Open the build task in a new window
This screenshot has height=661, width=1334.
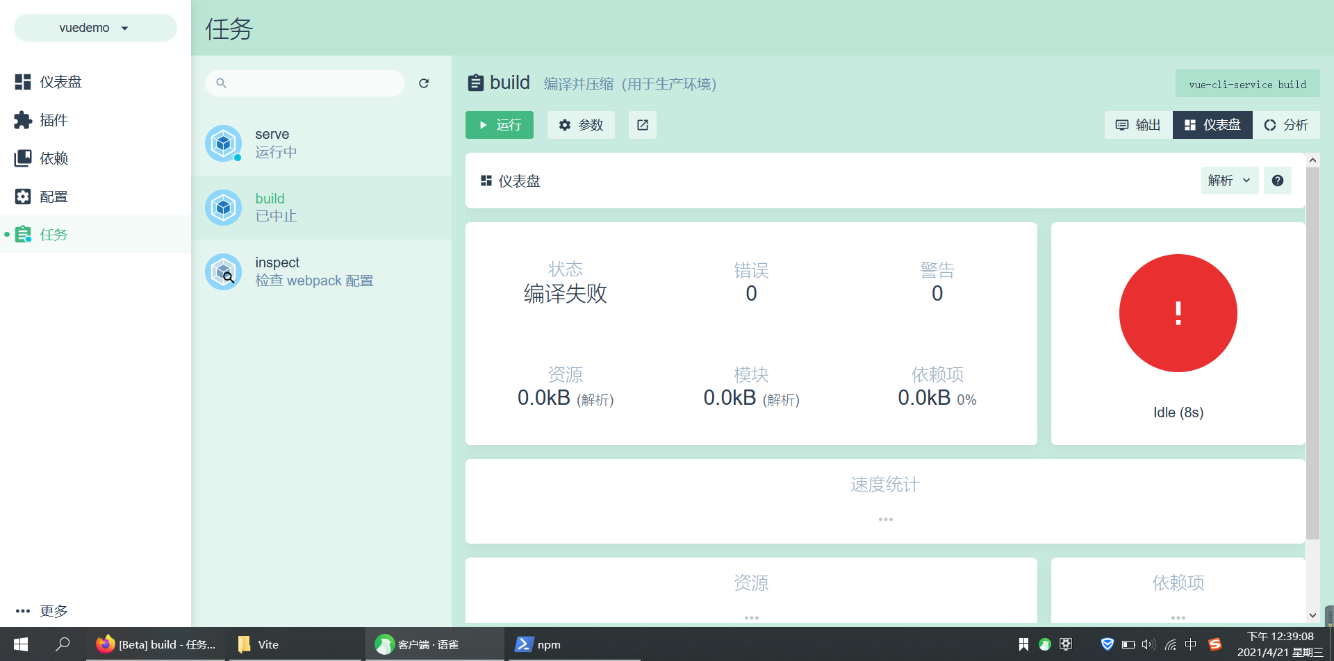[643, 125]
